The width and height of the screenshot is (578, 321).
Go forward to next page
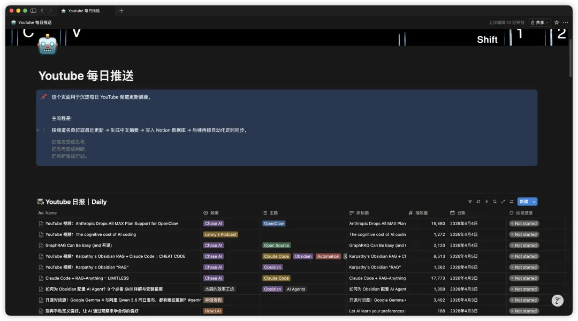50,11
